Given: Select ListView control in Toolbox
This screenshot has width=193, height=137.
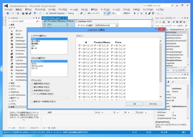Looking at the screenshot, I should [19, 60].
